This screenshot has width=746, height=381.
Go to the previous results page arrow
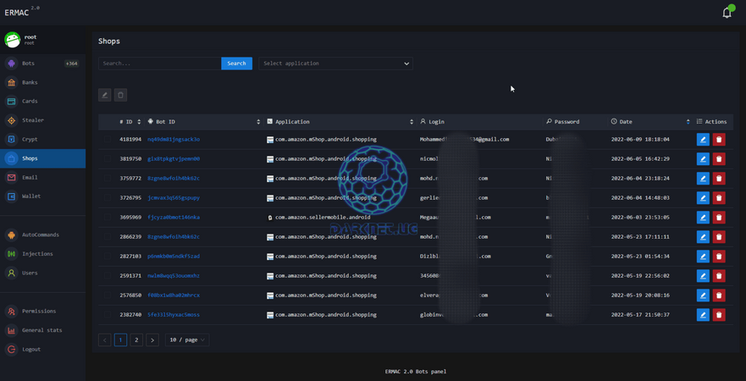[105, 340]
